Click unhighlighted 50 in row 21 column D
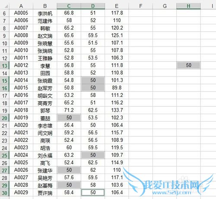216x199 pixels. [x=93, y=125]
